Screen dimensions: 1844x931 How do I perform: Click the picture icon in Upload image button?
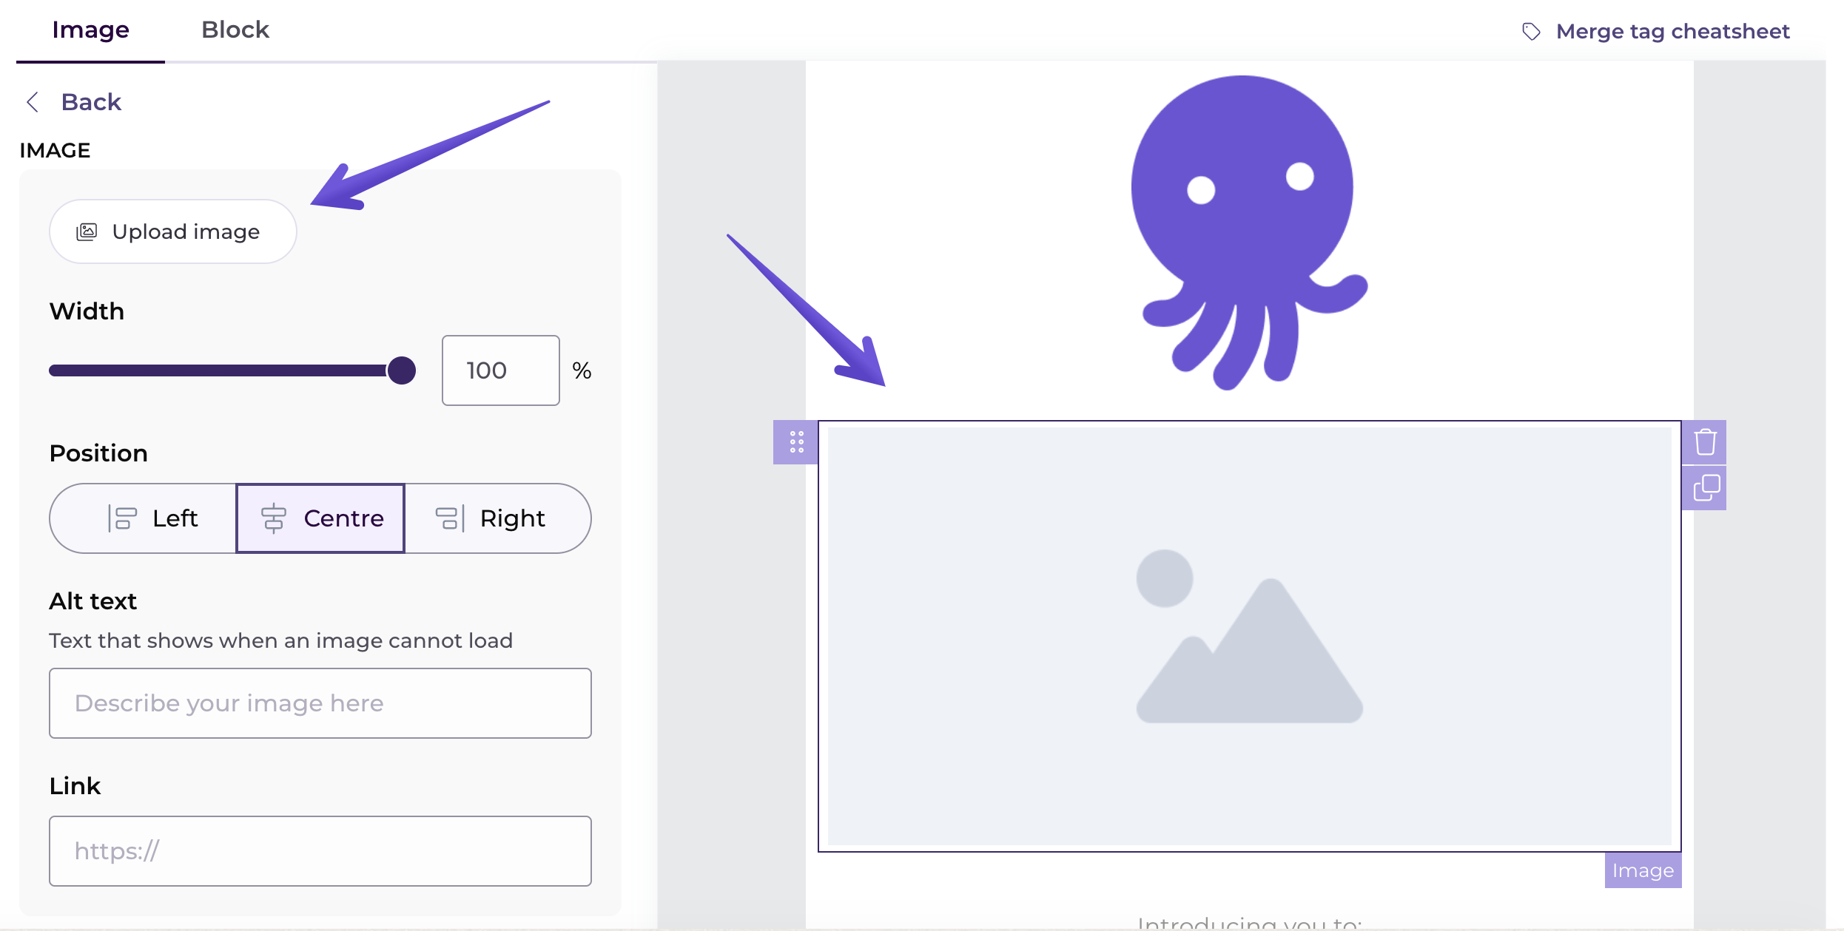(87, 232)
